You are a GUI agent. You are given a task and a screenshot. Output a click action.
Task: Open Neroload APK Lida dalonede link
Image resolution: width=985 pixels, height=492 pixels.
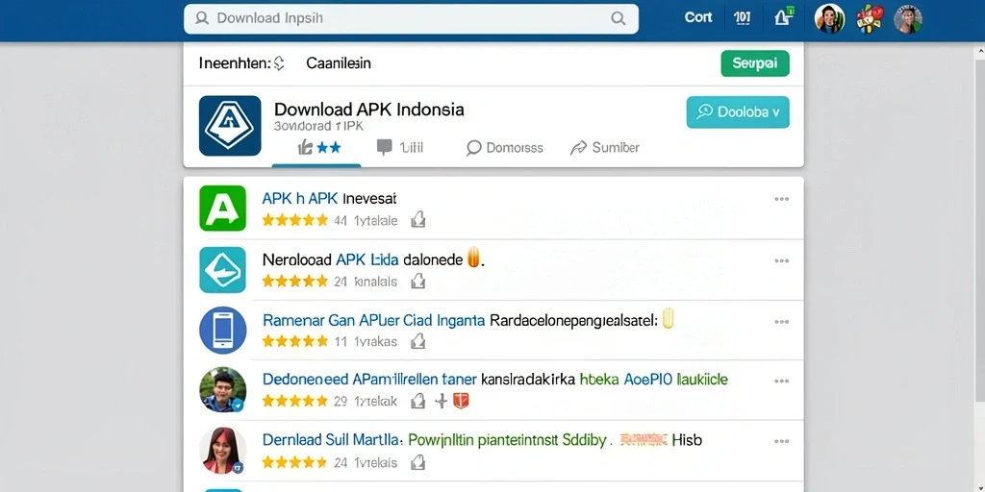(x=363, y=259)
